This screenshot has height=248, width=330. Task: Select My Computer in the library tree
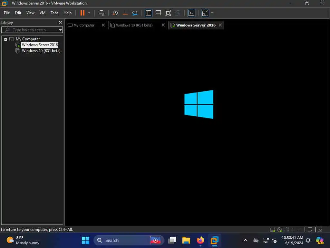coord(28,39)
